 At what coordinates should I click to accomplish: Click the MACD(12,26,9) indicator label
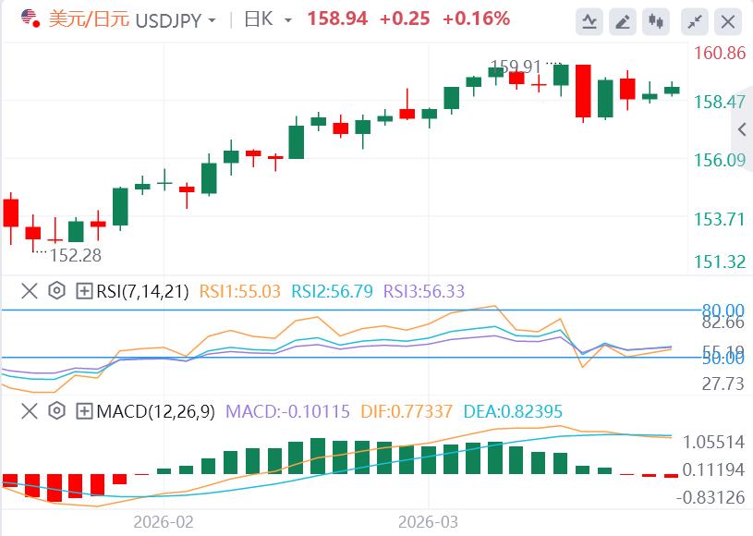tap(156, 411)
